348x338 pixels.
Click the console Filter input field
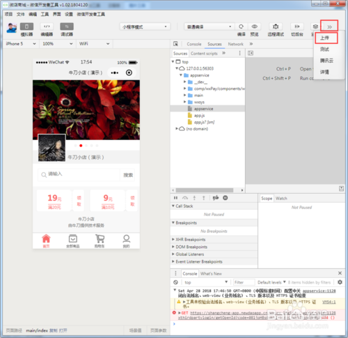point(244,282)
